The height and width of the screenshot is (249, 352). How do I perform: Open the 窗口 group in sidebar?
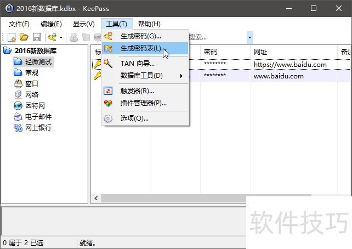(31, 83)
